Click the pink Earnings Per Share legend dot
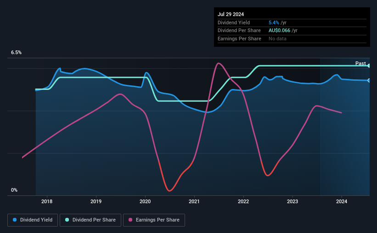377x233 pixels. click(x=130, y=220)
